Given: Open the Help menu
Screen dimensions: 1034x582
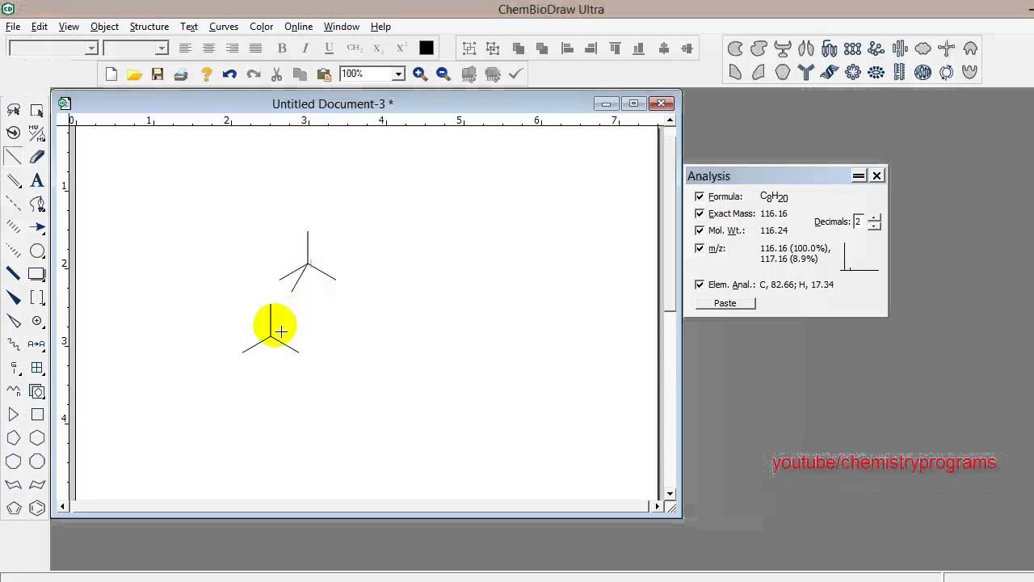Looking at the screenshot, I should 380,27.
